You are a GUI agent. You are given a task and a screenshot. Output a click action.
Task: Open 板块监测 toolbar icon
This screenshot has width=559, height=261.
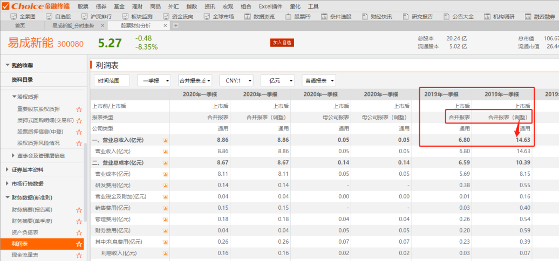coord(125,16)
